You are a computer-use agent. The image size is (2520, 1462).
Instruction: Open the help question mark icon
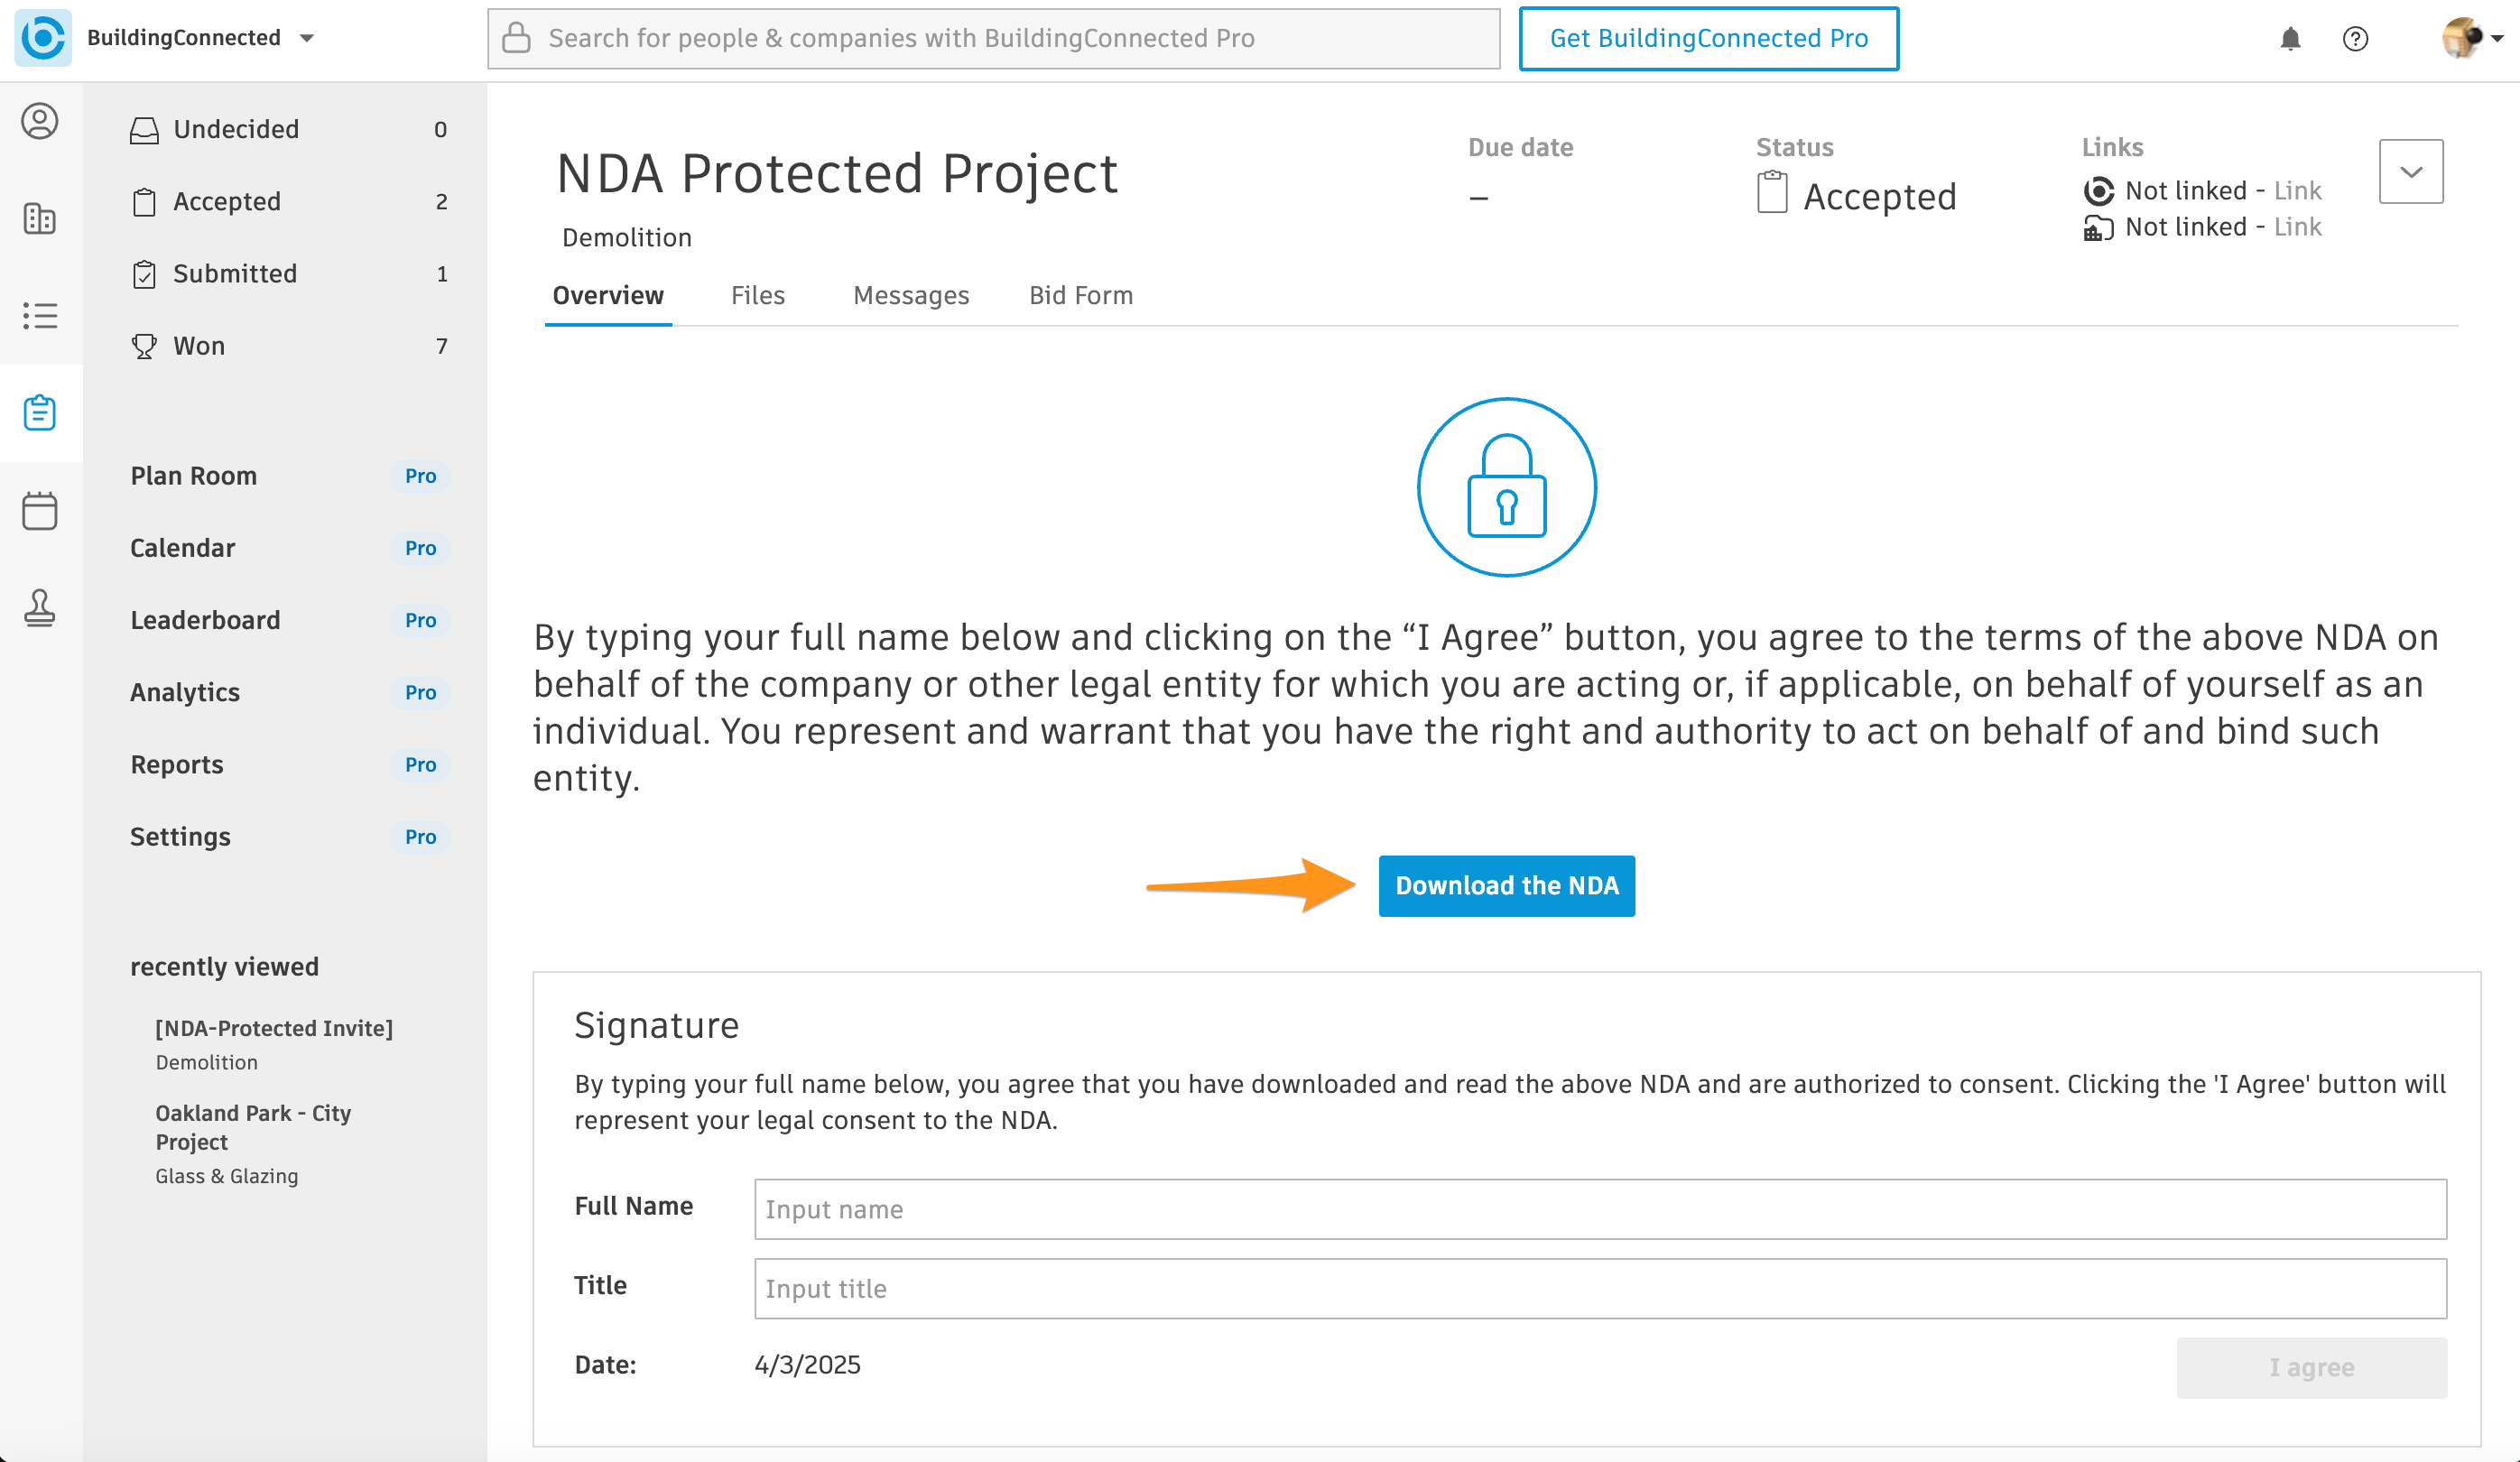(x=2355, y=39)
